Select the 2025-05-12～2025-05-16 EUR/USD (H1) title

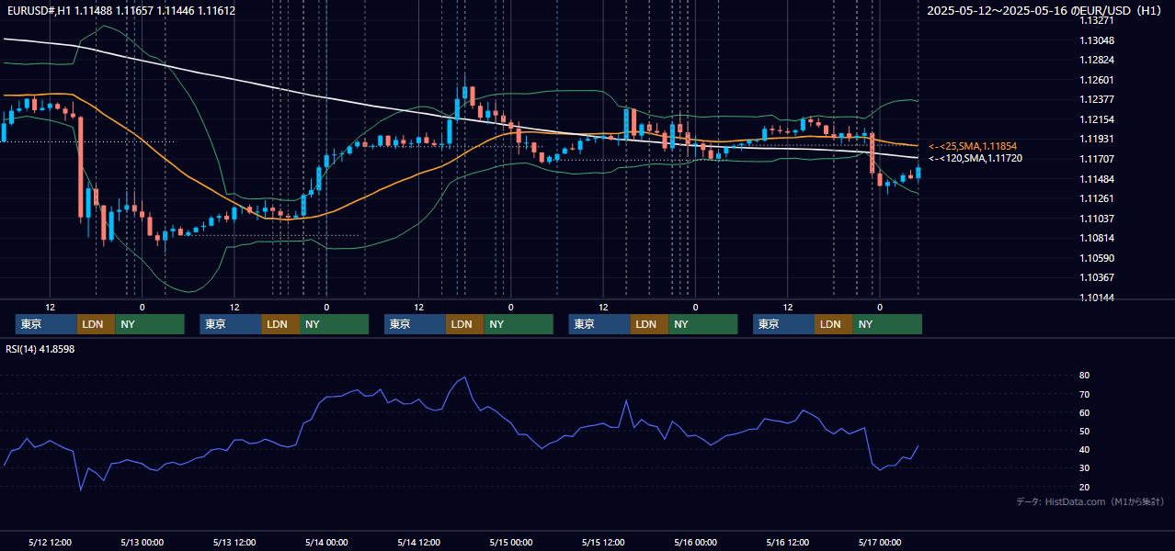coord(1046,11)
